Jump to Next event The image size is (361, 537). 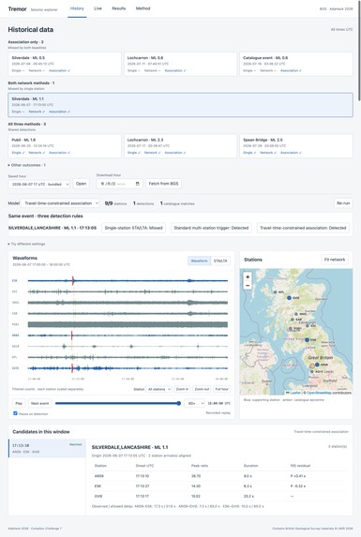click(x=39, y=403)
